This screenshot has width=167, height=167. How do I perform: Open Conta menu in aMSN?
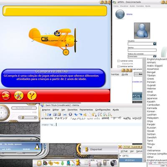pyautogui.click(x=116, y=6)
